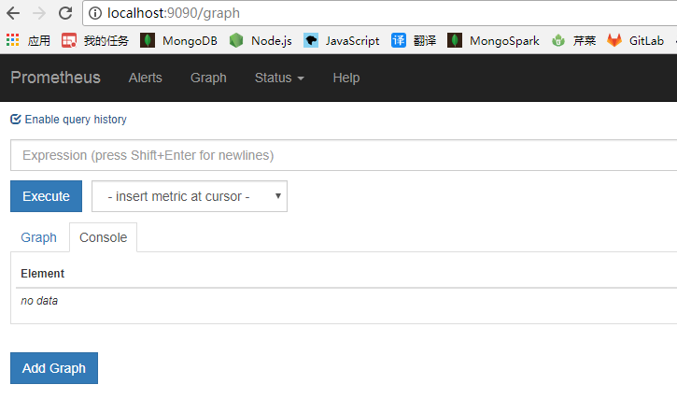
Task: Open the 翻译 translate bookmark
Action: click(414, 40)
